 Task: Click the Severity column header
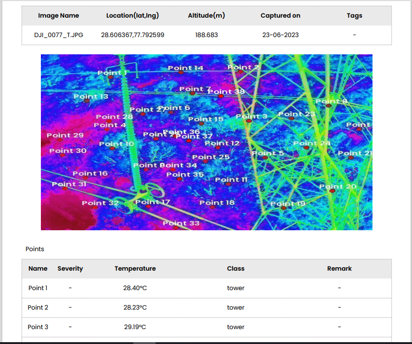[70, 268]
